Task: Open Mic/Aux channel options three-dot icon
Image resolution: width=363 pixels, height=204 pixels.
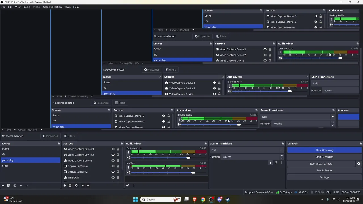Action: tap(128, 167)
